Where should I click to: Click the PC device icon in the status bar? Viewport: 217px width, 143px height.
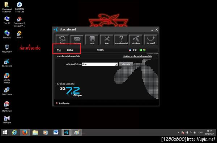[x=130, y=50]
